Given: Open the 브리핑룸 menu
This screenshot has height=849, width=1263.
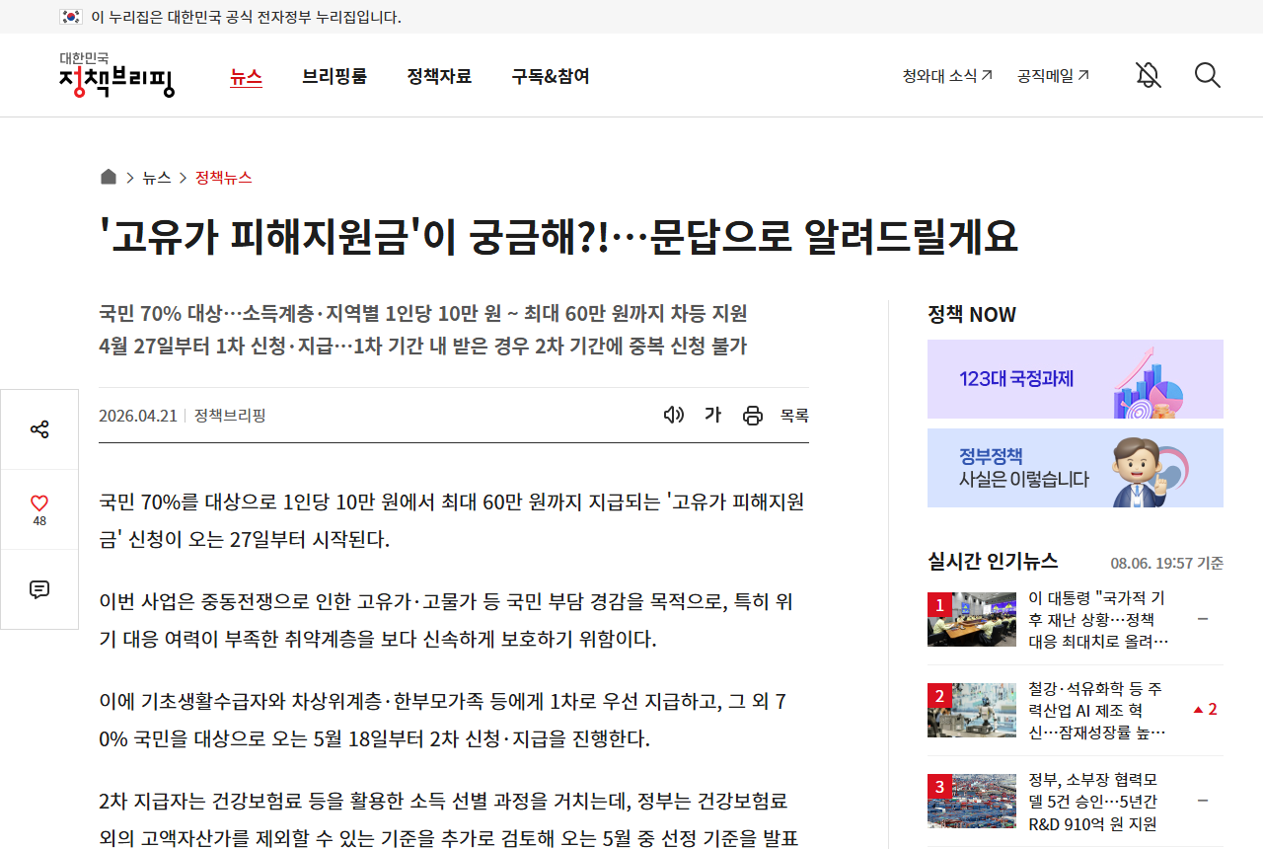Looking at the screenshot, I should 334,76.
